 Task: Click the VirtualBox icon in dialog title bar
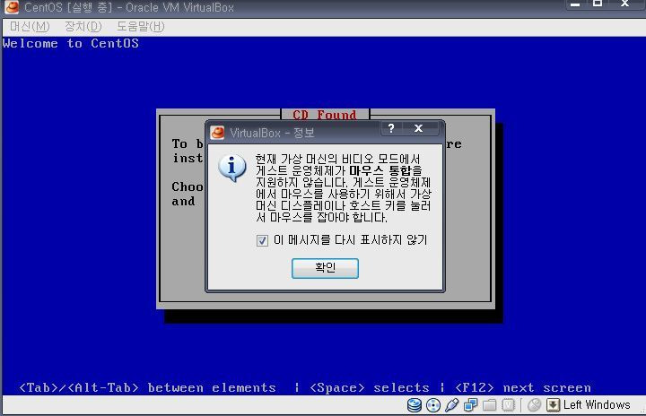pyautogui.click(x=217, y=133)
